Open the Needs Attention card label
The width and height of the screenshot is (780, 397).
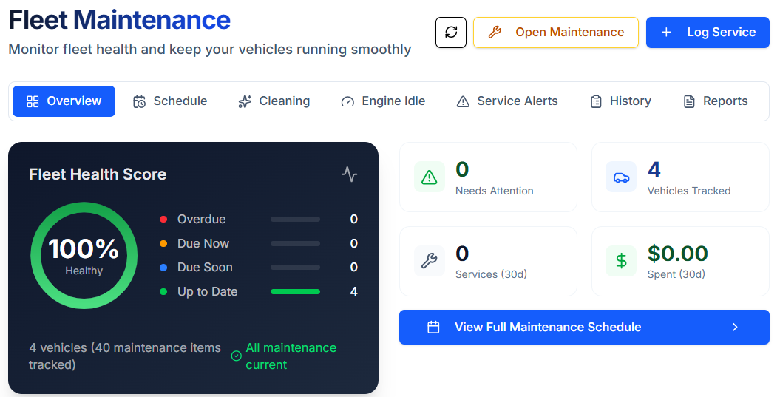[x=494, y=191]
